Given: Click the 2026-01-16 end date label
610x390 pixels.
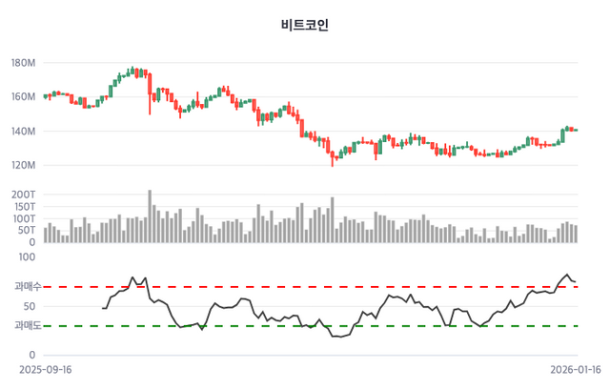Looking at the screenshot, I should [x=576, y=369].
